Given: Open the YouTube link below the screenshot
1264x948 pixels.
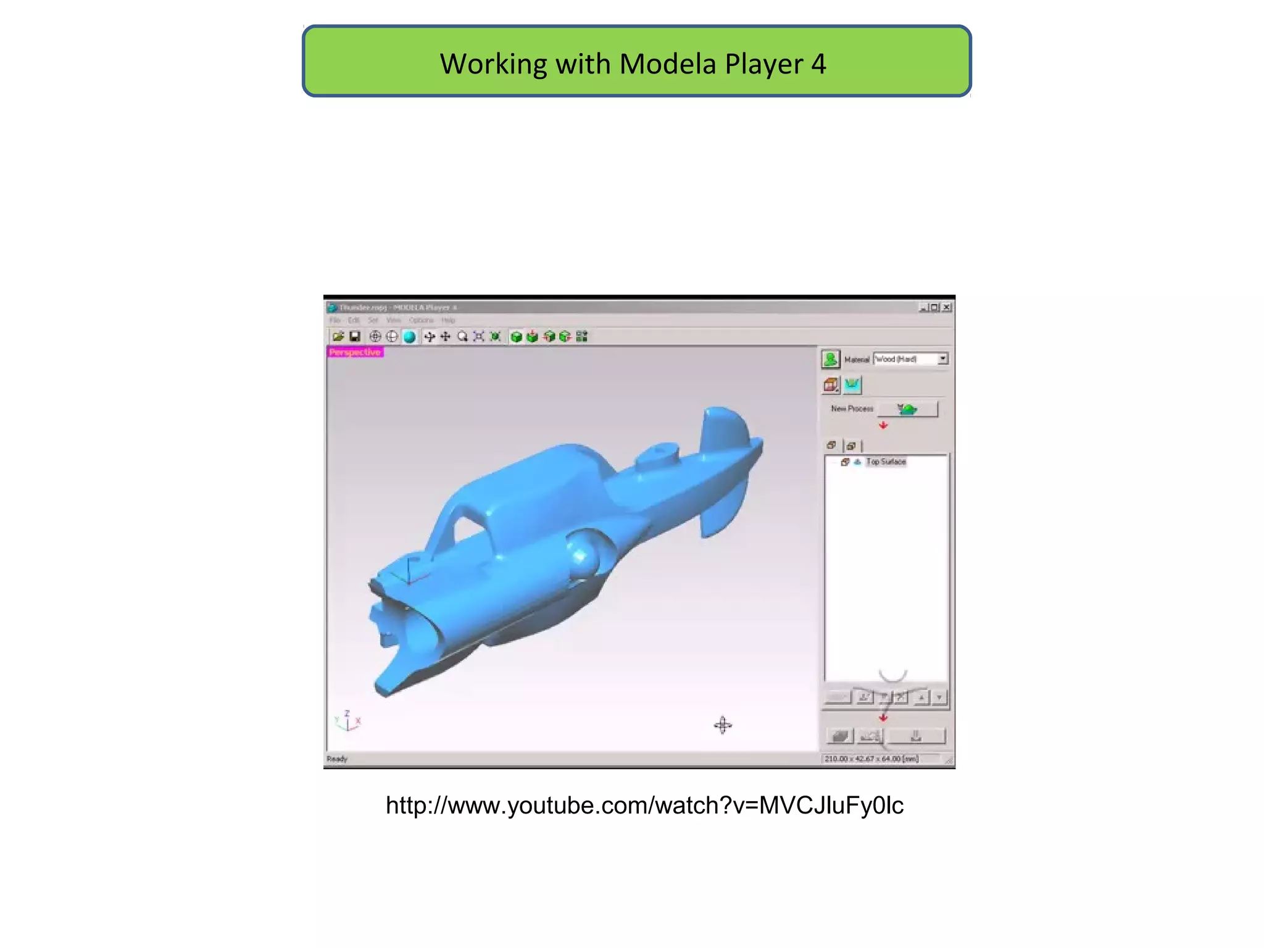Looking at the screenshot, I should pos(644,805).
